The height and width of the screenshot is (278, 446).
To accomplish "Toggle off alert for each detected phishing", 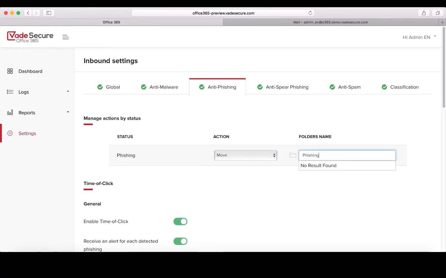I will coord(180,241).
